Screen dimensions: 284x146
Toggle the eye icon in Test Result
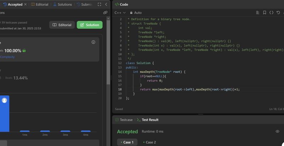[x=277, y=132]
